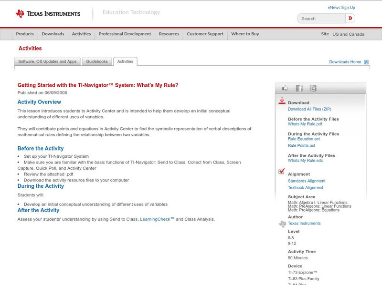
Task: Click the 9-12 level entry
Action: (x=292, y=244)
